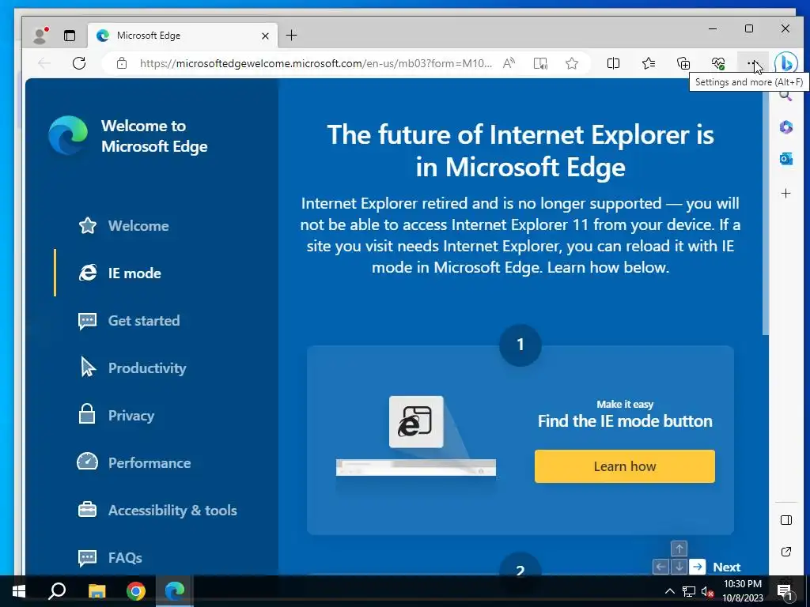Launch Google Chrome from taskbar
This screenshot has width=810, height=607.
click(136, 591)
